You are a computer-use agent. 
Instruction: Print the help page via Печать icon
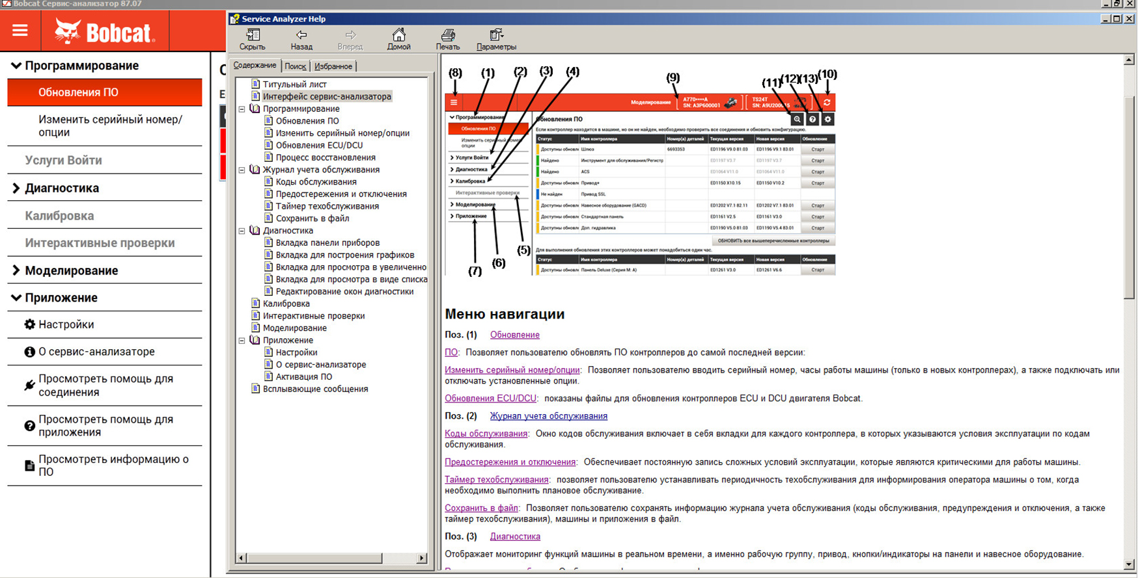tap(448, 35)
